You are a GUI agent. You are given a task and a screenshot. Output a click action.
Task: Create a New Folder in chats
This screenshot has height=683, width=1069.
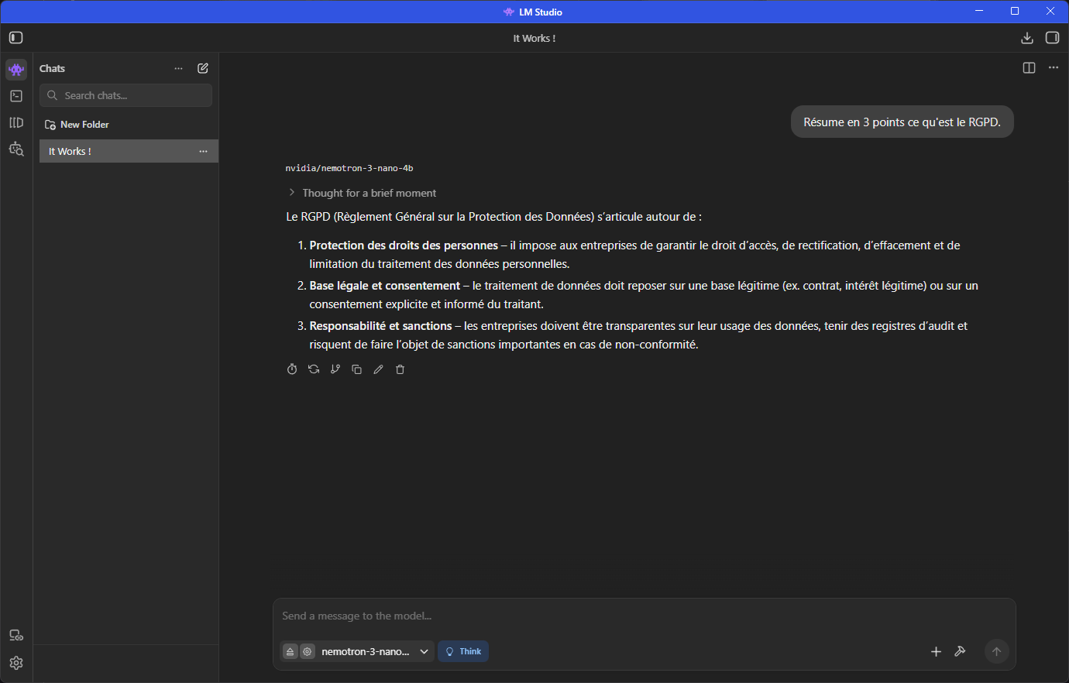[x=77, y=125]
